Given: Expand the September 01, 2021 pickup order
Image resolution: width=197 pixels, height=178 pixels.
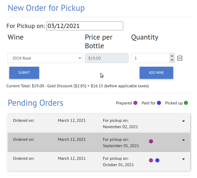Looking at the screenshot, I should [x=184, y=140].
